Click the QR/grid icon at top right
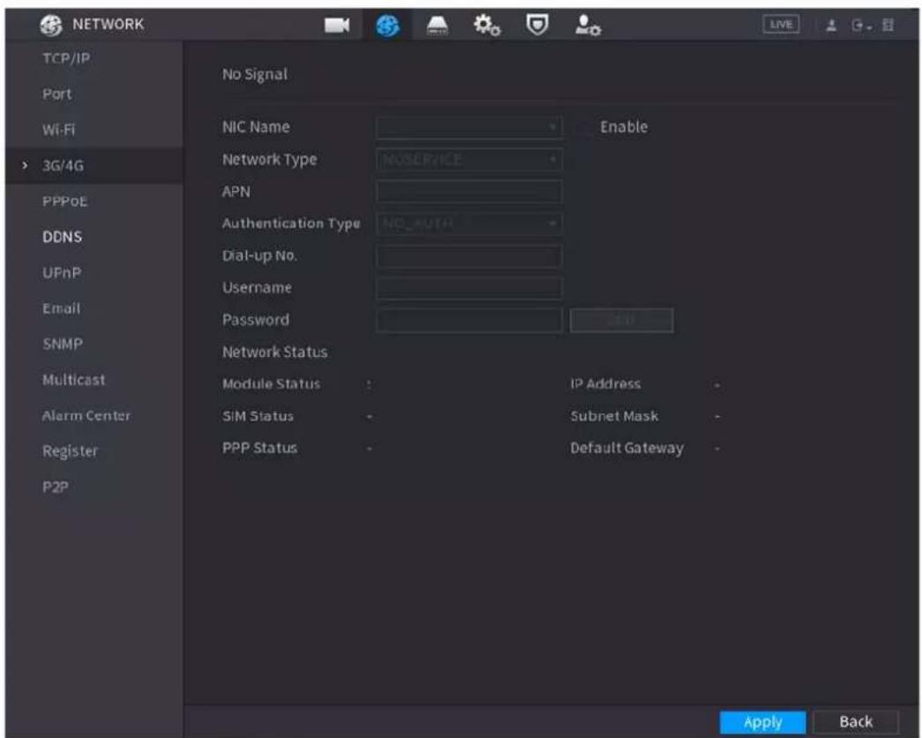This screenshot has width=922, height=738. point(888,26)
